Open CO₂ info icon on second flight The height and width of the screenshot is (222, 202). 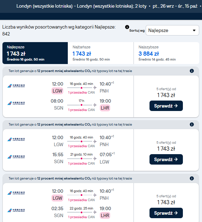point(192,125)
